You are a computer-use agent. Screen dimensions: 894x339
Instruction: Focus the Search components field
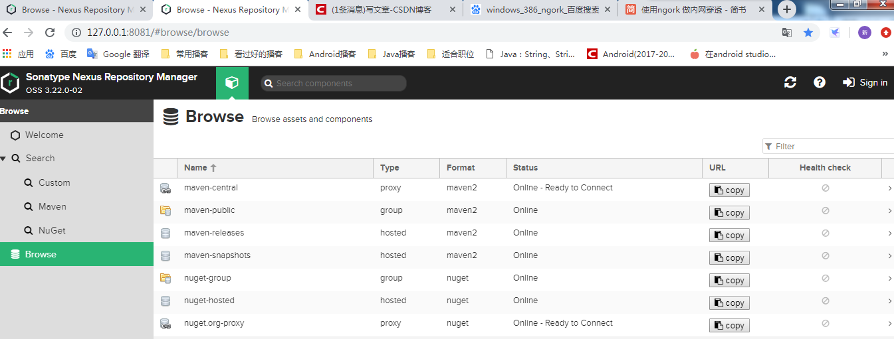pos(333,83)
